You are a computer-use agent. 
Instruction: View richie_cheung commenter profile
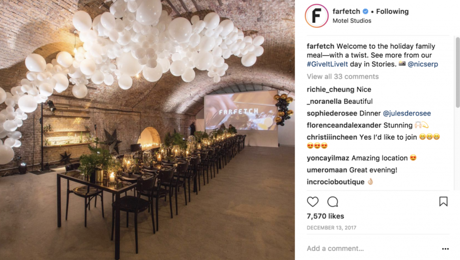click(331, 90)
